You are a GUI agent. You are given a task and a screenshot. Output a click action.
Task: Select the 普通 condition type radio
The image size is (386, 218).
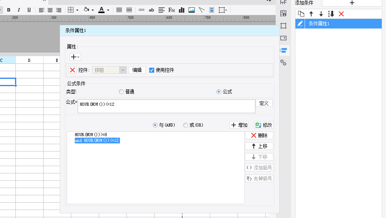[x=121, y=92]
